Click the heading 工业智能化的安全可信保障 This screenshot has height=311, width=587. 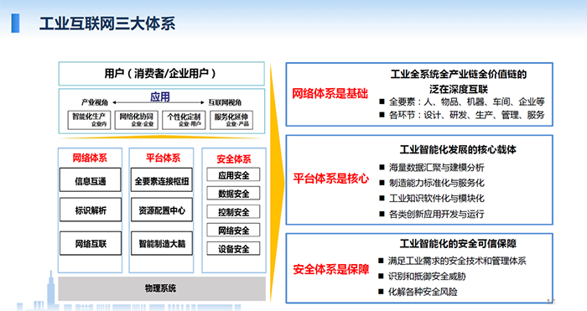pos(458,244)
